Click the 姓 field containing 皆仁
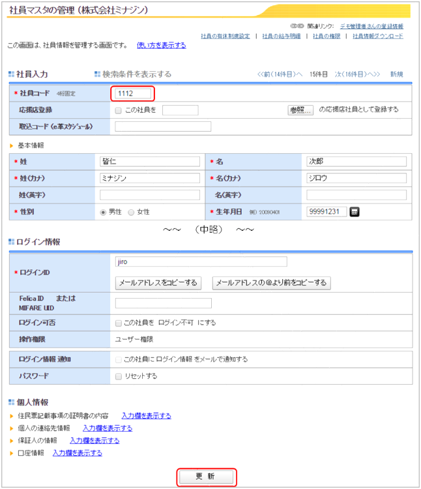The height and width of the screenshot is (489, 421). [x=150, y=162]
